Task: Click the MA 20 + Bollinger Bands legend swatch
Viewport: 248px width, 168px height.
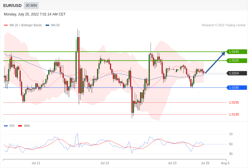Action: 6,25
